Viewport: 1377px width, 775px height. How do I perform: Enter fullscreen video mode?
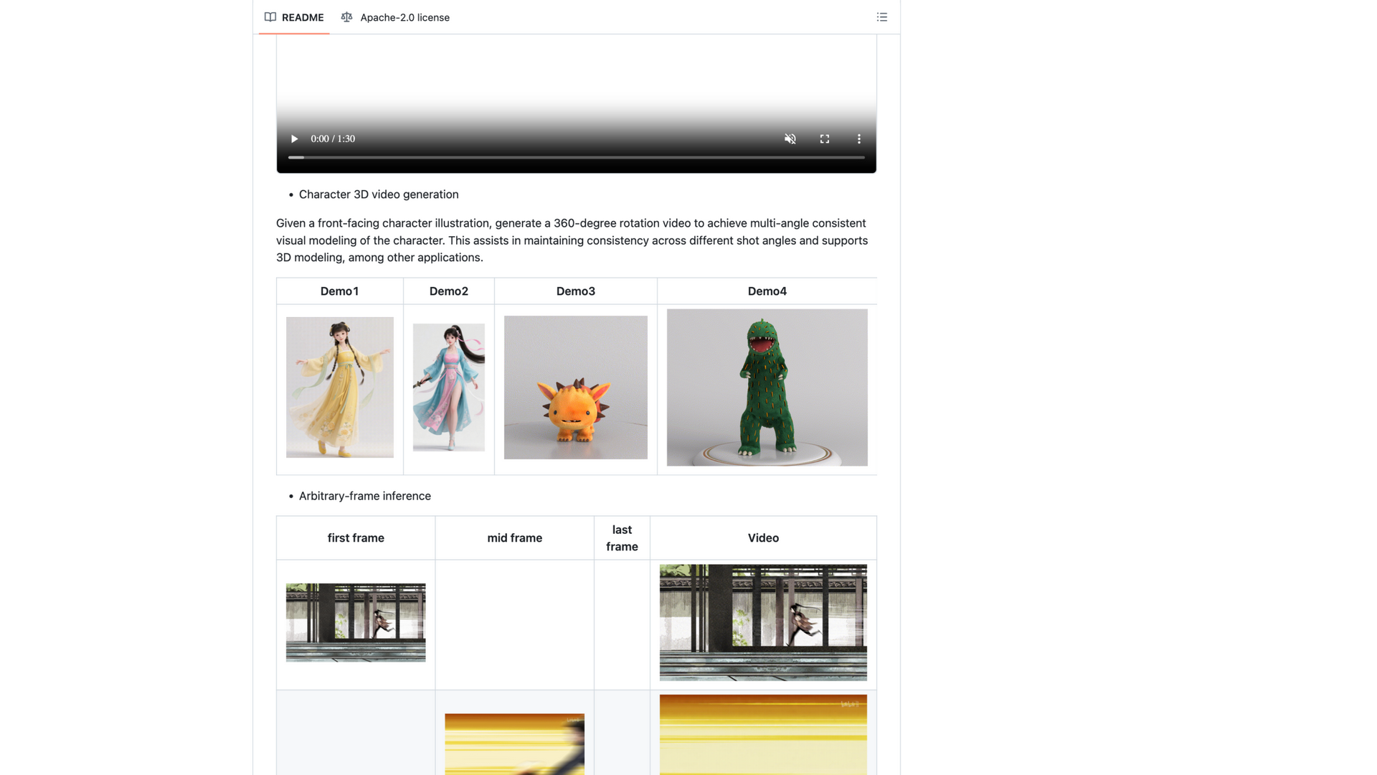pyautogui.click(x=825, y=139)
